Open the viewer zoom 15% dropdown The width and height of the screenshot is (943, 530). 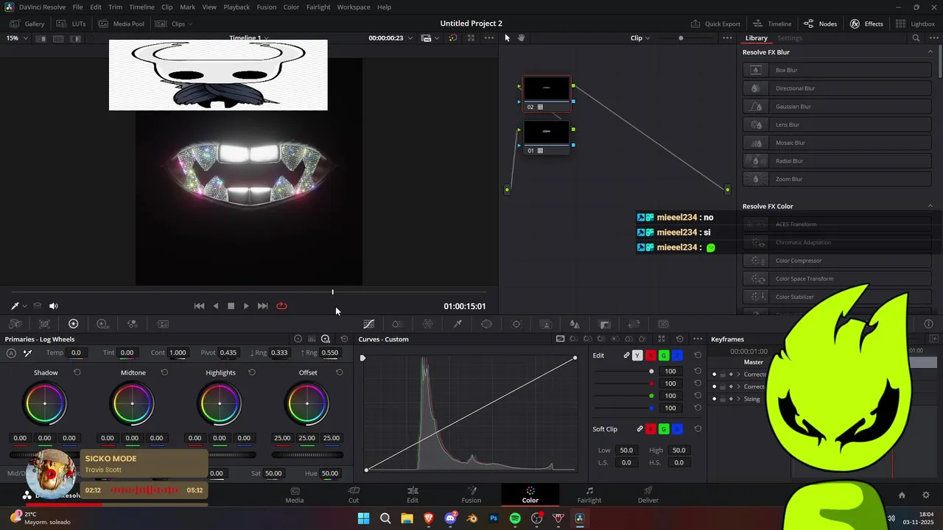(x=17, y=38)
